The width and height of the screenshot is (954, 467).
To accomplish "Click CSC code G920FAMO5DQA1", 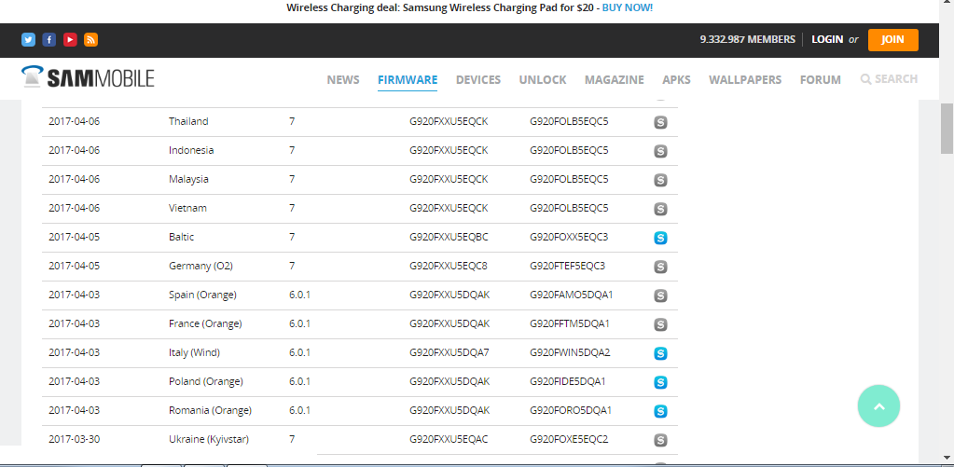I will 572,295.
